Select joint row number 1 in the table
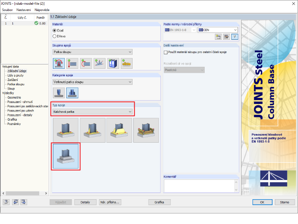The image size is (298, 224). (25, 23)
